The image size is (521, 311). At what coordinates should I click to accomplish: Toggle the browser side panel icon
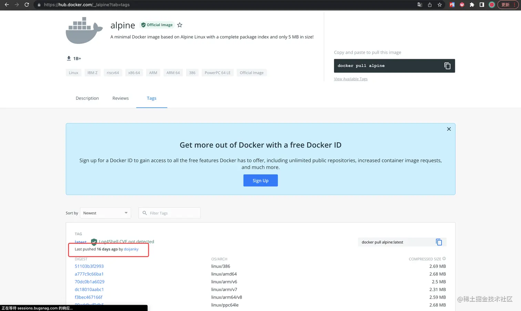pos(482,5)
